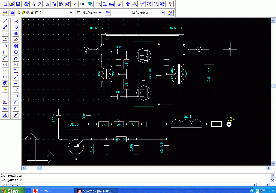276x193 pixels.
Task: Select the Erase tool
Action: click(16, 21)
